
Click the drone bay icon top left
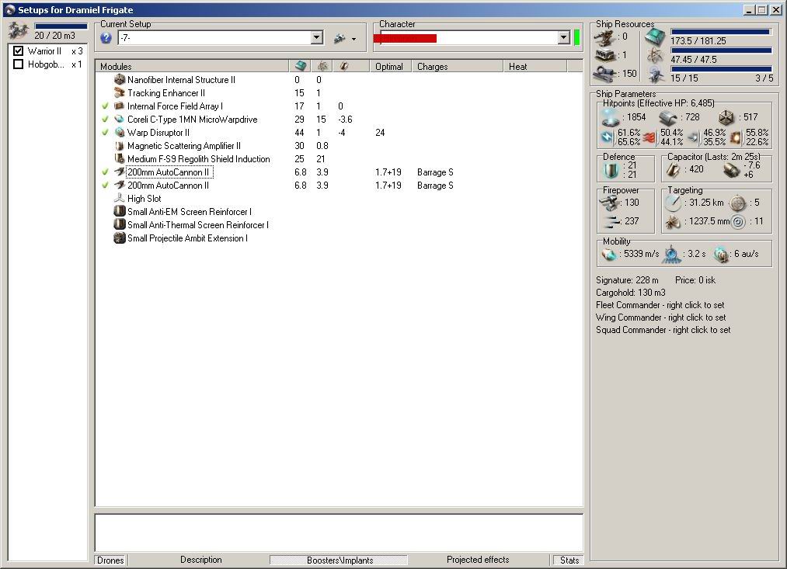click(x=18, y=31)
